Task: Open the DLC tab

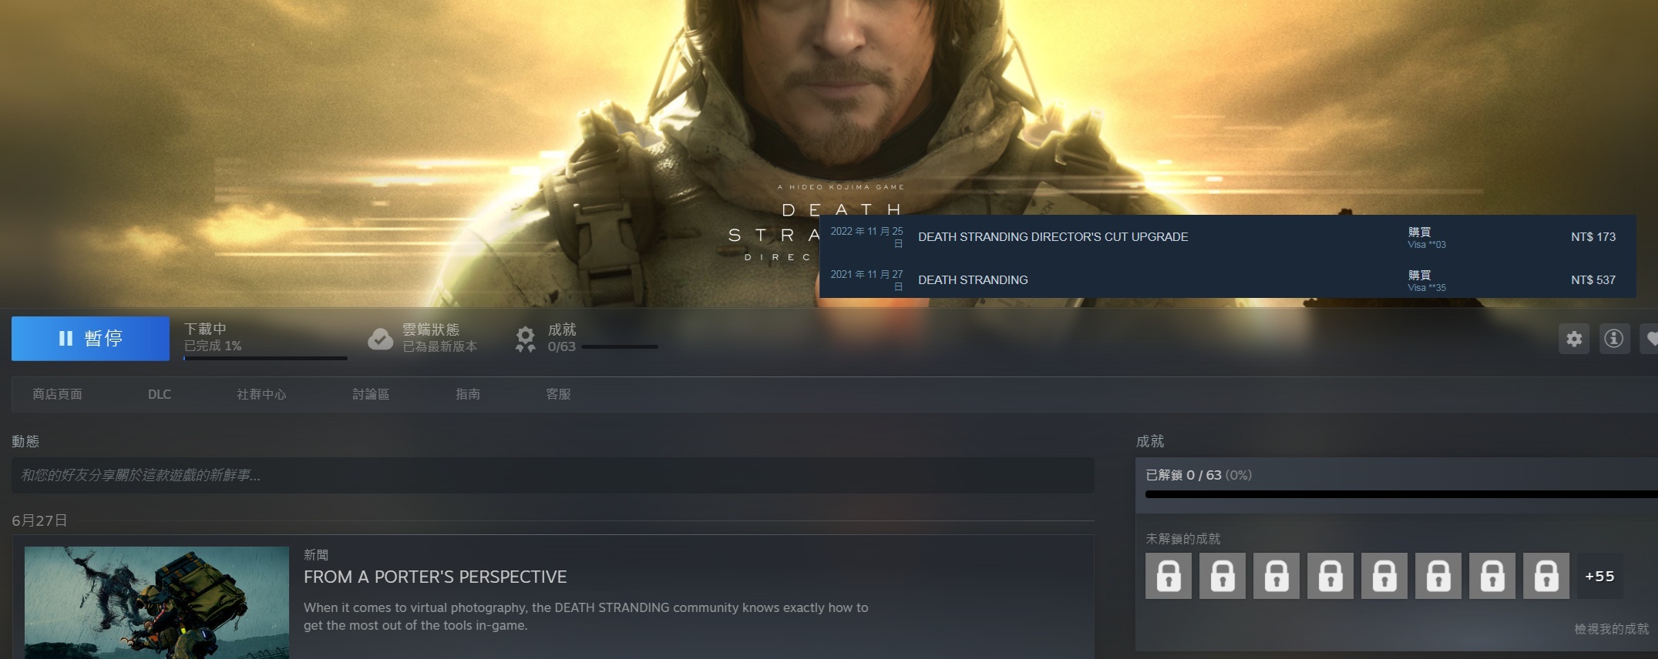Action: pos(160,394)
